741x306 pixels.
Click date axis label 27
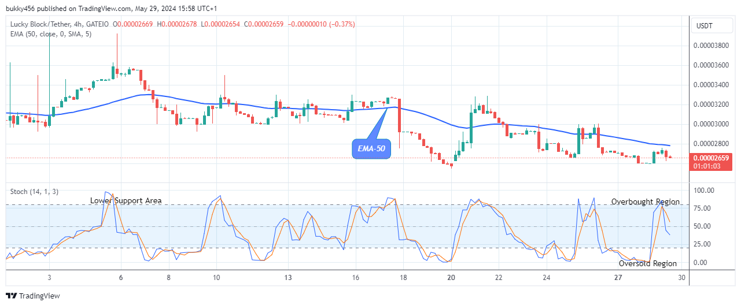tap(618, 278)
